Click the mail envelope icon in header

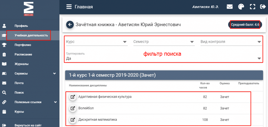(230, 7)
